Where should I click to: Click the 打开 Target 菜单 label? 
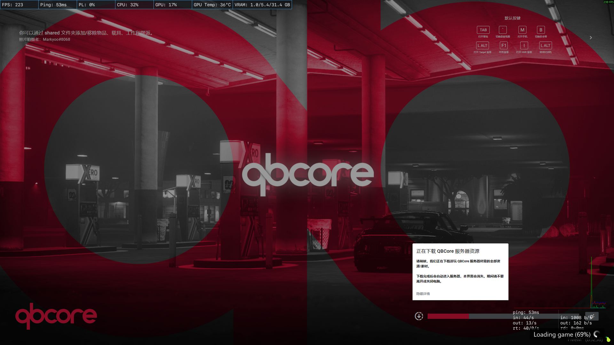point(483,52)
